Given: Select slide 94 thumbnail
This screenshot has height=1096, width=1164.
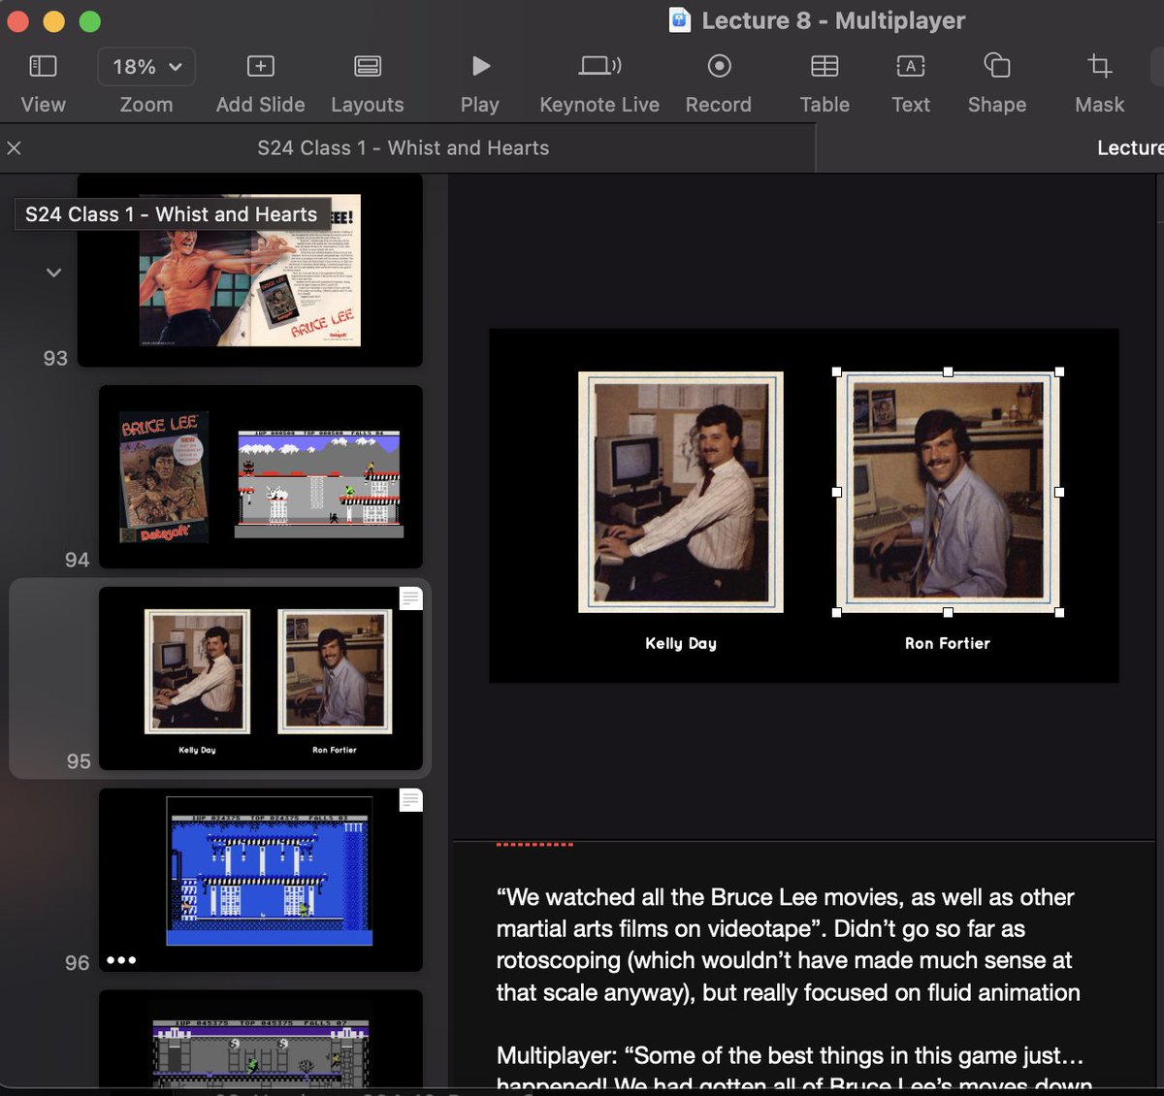Looking at the screenshot, I should click(x=260, y=476).
